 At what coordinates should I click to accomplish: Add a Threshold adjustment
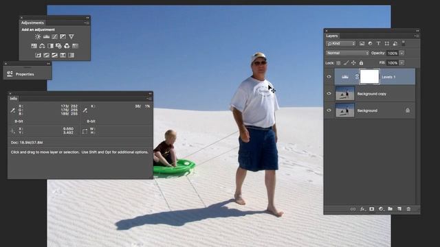pyautogui.click(x=54, y=55)
